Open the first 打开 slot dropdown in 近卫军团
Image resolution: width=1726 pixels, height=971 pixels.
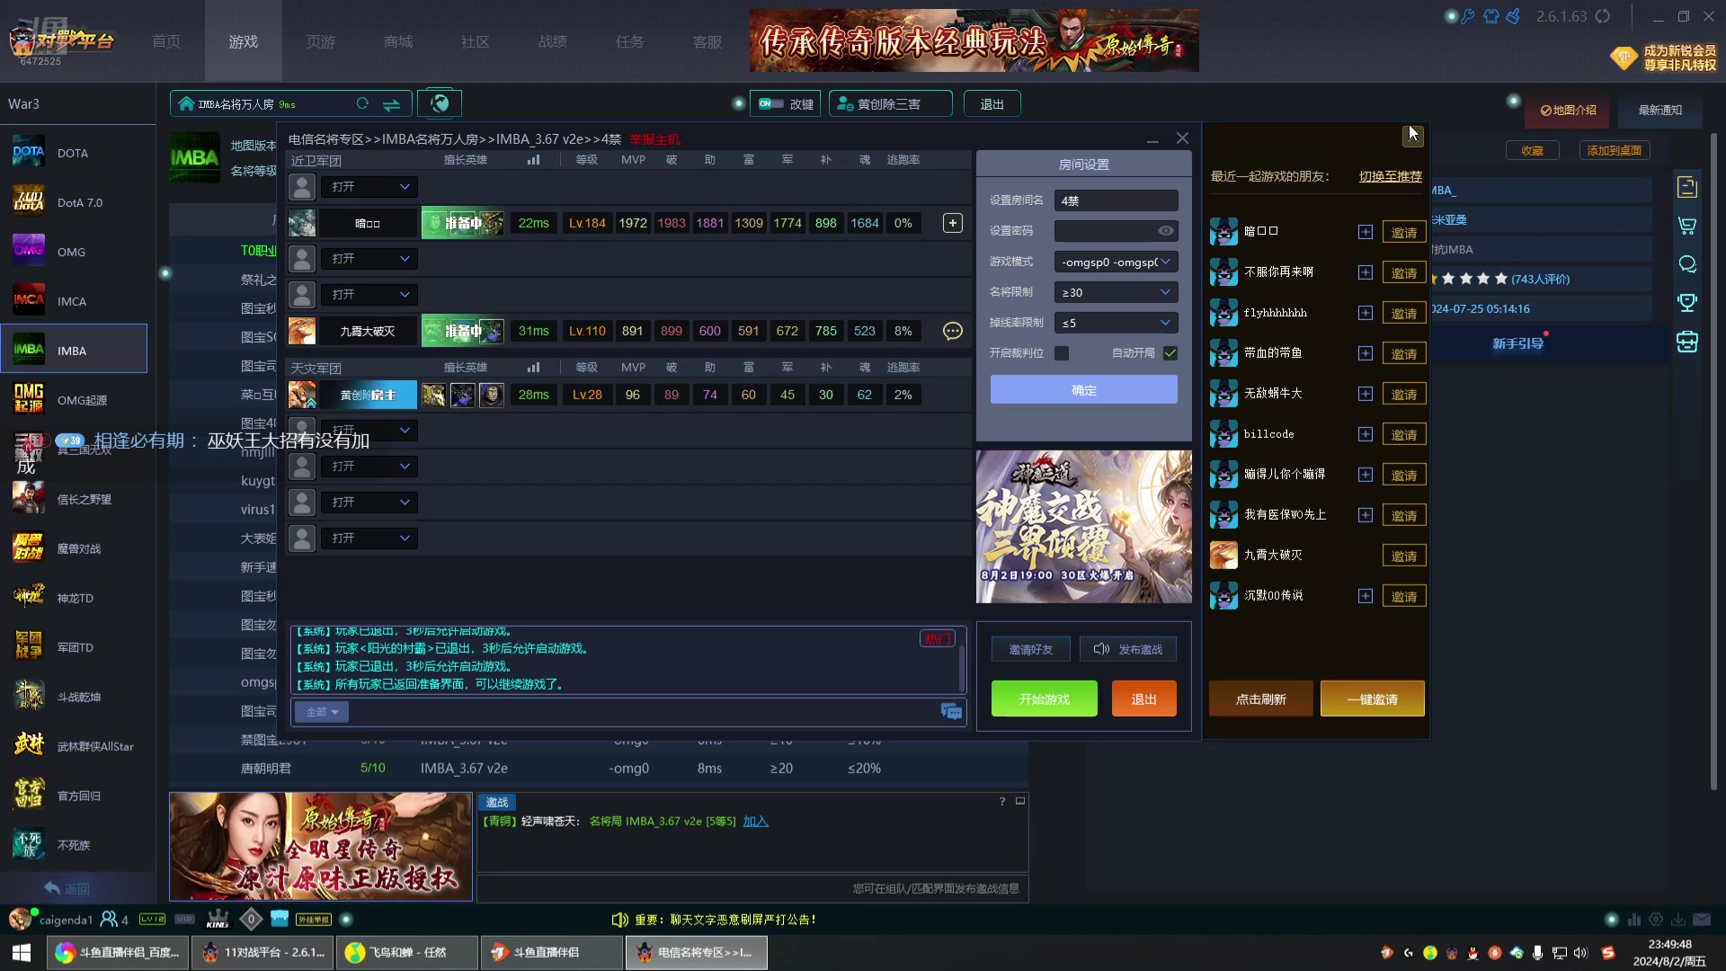pyautogui.click(x=369, y=187)
